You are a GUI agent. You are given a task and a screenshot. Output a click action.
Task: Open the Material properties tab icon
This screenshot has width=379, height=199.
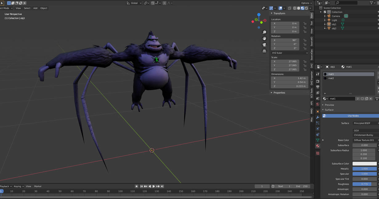tap(318, 146)
